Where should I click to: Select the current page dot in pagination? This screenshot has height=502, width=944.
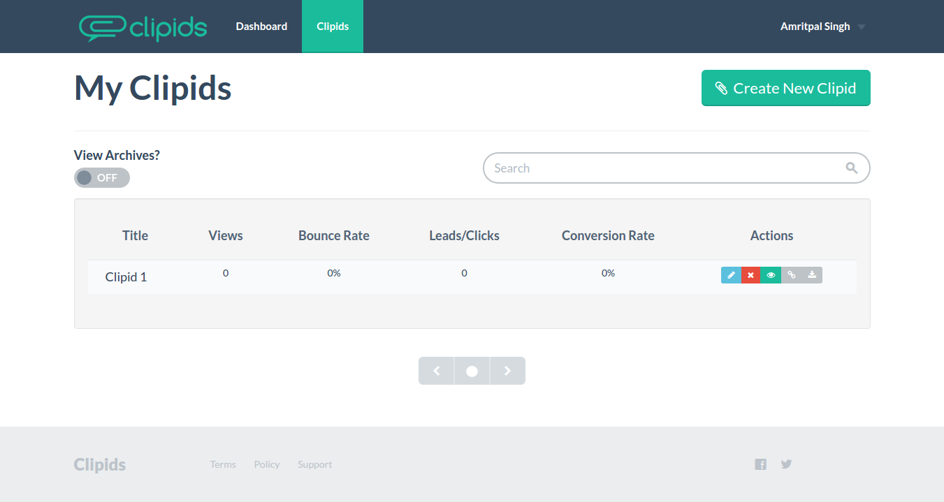point(472,371)
